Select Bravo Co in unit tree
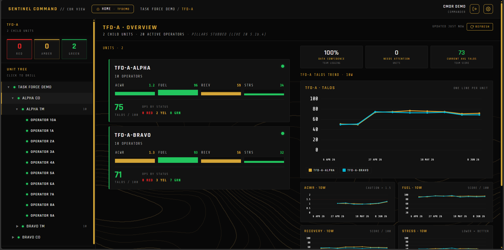The height and width of the screenshot is (250, 504). [47, 237]
